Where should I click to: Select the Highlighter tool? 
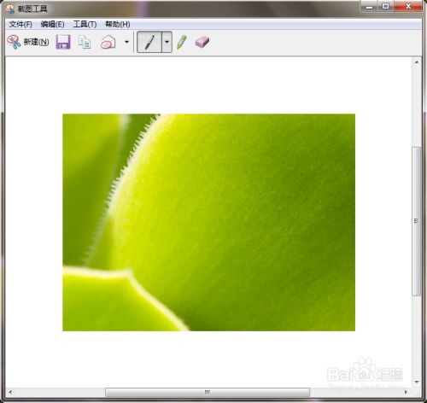(182, 42)
